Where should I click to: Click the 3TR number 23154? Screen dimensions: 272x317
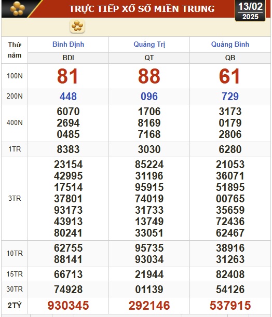[x=68, y=164]
